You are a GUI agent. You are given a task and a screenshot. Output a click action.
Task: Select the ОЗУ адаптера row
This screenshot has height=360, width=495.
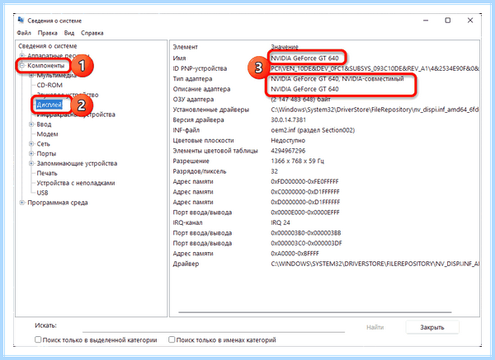324,100
